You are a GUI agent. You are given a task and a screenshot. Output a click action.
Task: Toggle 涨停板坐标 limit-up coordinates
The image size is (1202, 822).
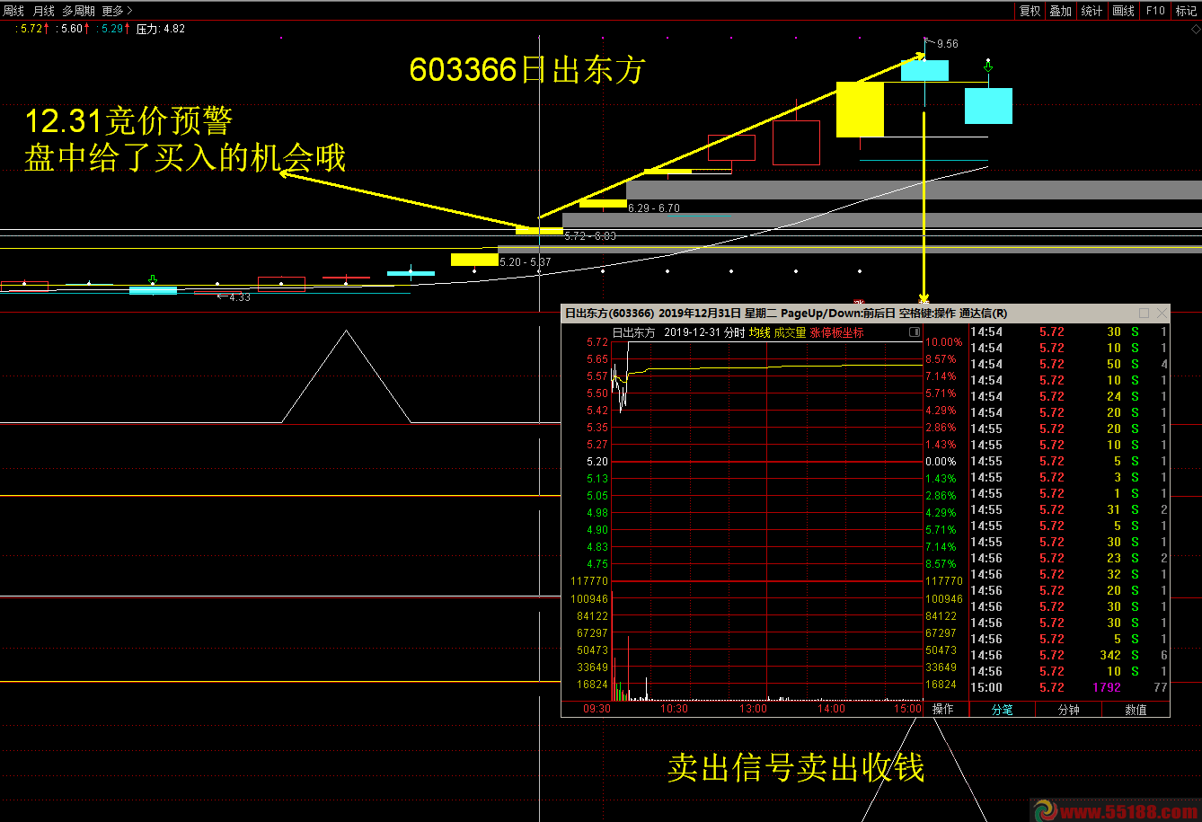(836, 332)
